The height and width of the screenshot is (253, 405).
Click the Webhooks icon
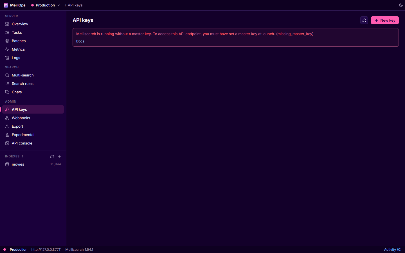coord(7,118)
